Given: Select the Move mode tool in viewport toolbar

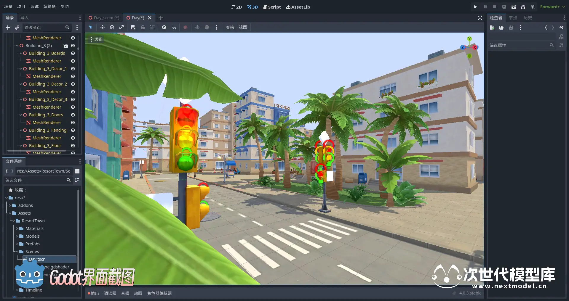Looking at the screenshot, I should coord(102,27).
